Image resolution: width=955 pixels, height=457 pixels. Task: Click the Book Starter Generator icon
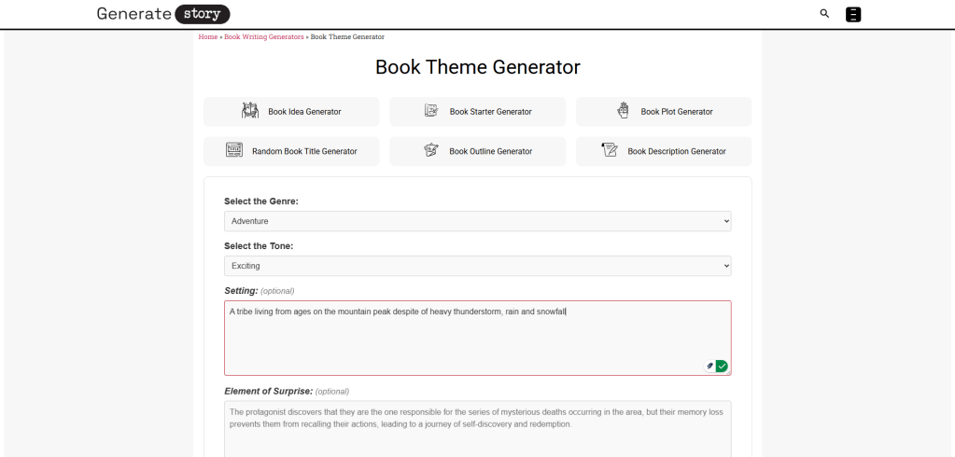[431, 111]
